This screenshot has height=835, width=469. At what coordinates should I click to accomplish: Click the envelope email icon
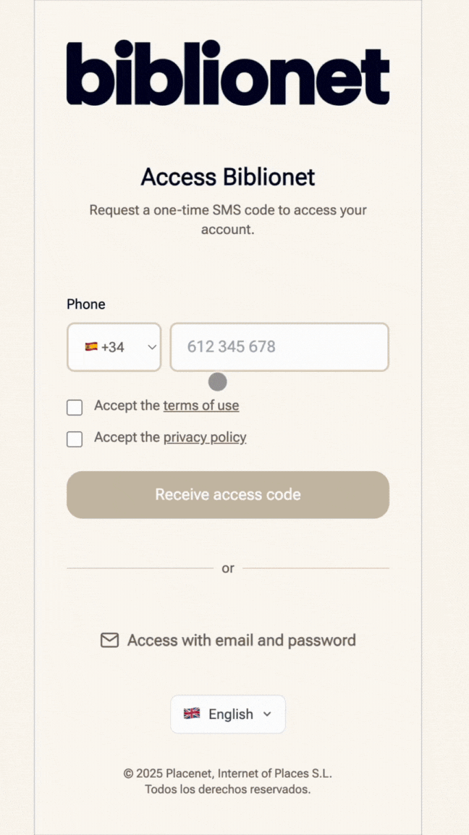(x=109, y=639)
